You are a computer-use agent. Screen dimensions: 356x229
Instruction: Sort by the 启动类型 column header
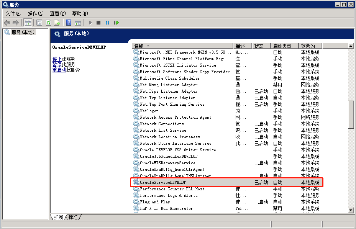(284, 46)
